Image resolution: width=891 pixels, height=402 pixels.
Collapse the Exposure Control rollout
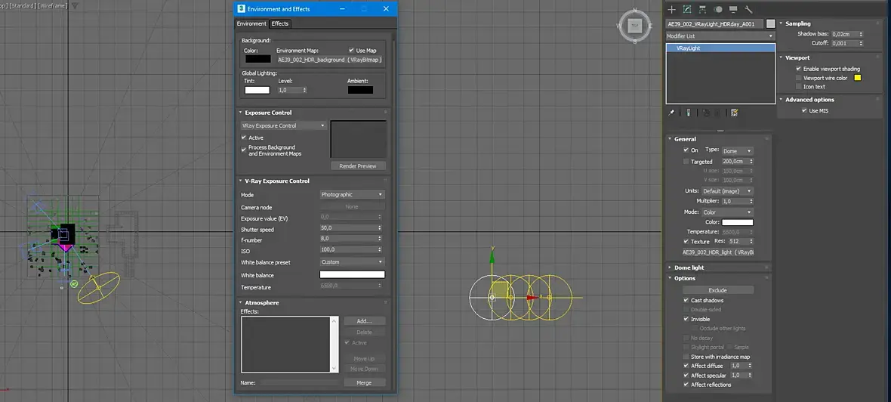268,113
